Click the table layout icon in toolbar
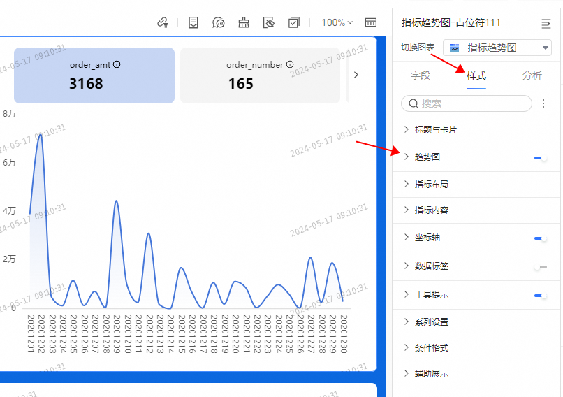563x397 pixels. (371, 23)
